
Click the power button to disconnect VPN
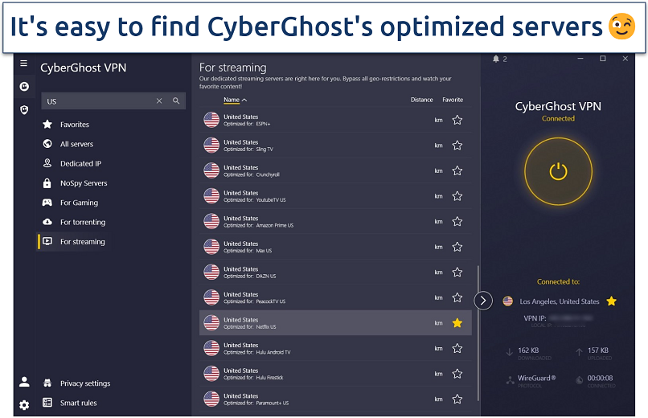[558, 171]
